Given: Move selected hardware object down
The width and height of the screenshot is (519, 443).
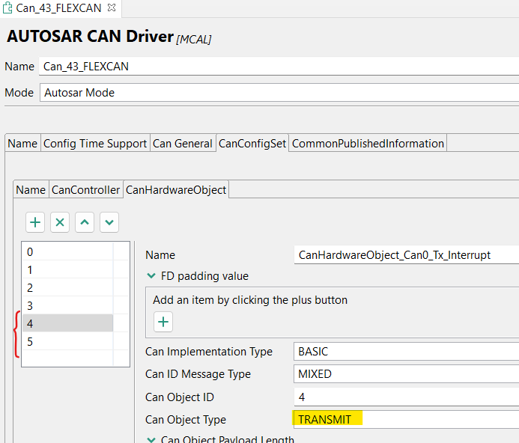Looking at the screenshot, I should point(109,222).
